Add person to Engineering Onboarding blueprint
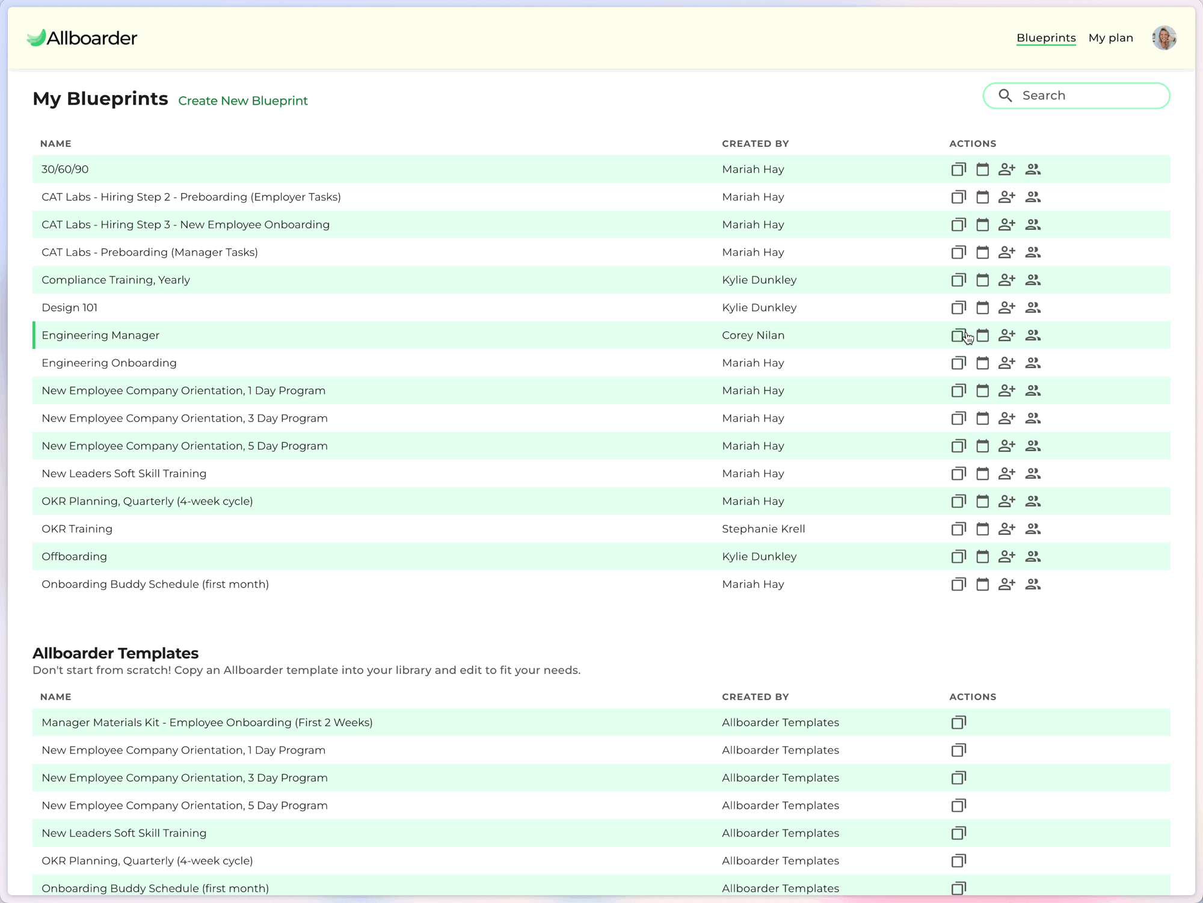1203x903 pixels. point(1006,363)
